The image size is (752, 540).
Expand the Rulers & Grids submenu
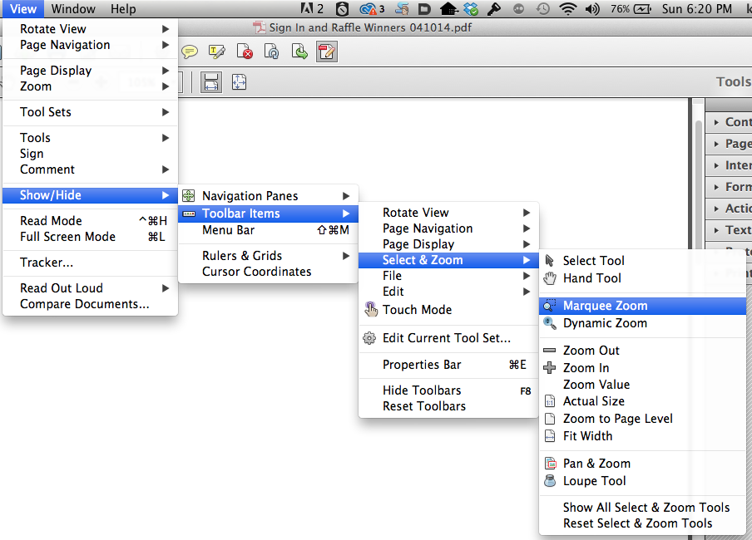click(268, 255)
